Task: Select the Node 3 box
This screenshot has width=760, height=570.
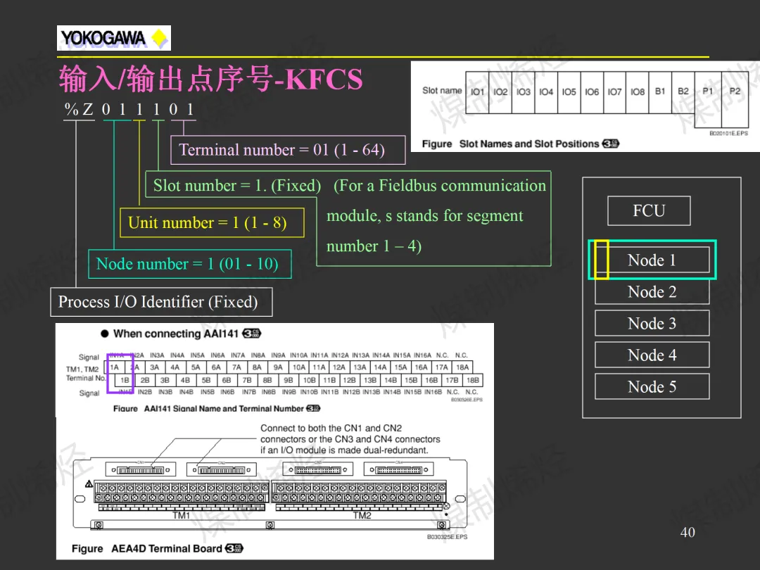Action: [x=652, y=323]
